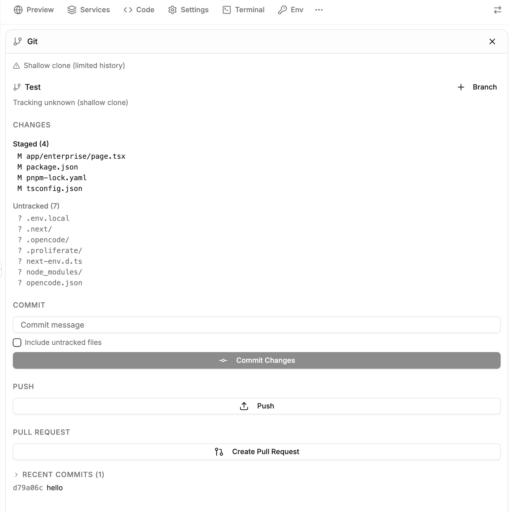
Task: Create a new branch with the plus icon
Action: click(461, 87)
